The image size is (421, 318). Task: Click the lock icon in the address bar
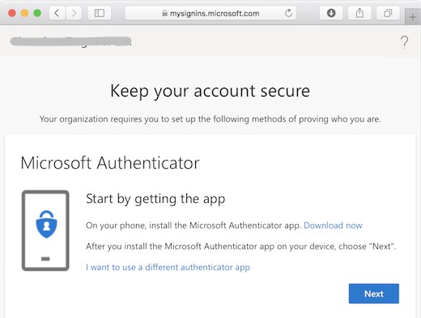tap(164, 13)
